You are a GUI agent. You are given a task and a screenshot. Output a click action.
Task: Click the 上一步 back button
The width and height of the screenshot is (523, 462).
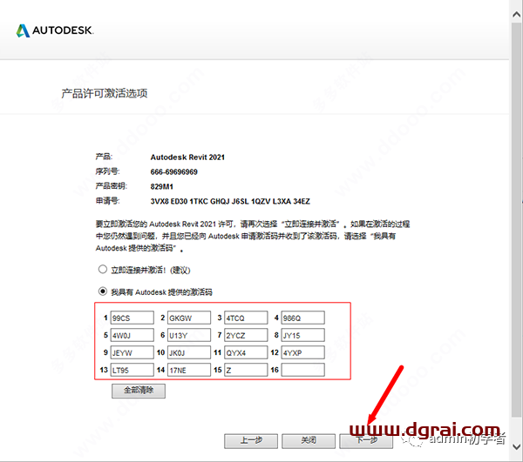[251, 441]
